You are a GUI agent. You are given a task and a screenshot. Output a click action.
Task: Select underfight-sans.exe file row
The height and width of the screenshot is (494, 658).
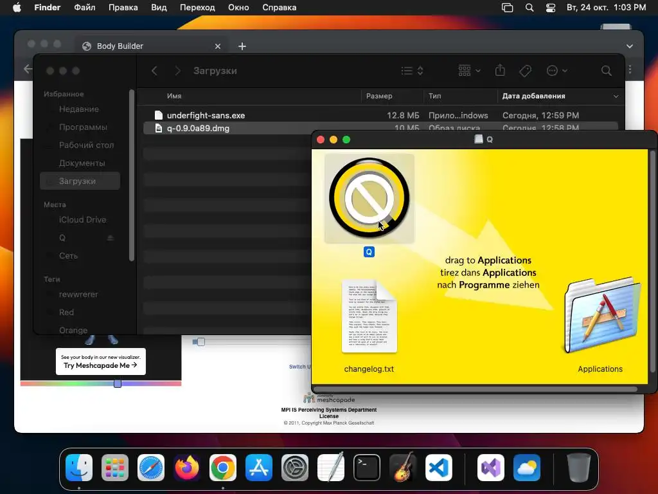coord(380,116)
